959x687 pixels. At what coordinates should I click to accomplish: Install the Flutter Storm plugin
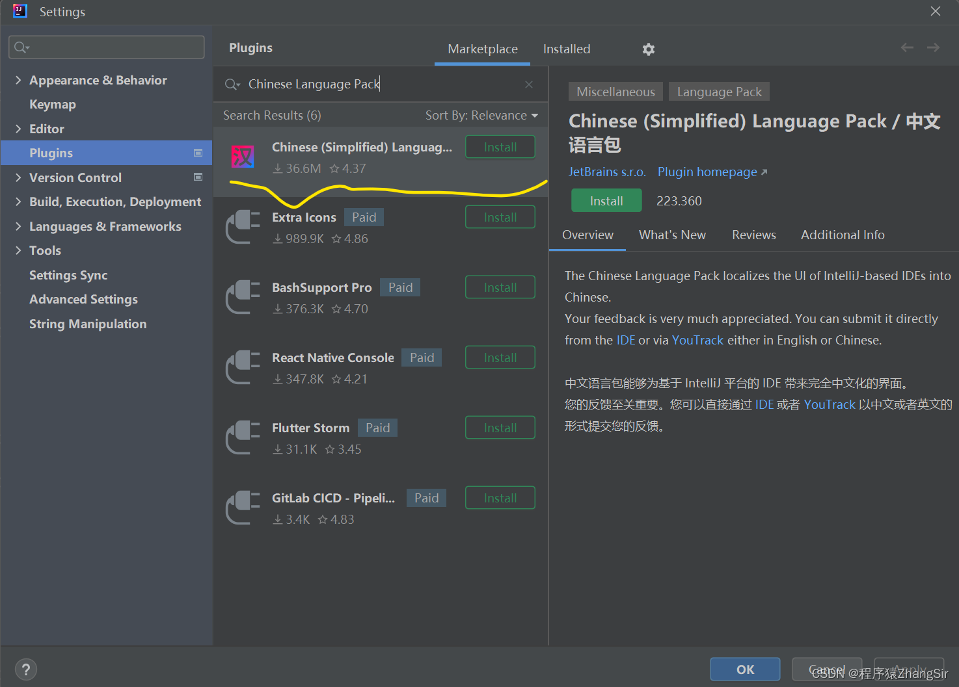500,428
